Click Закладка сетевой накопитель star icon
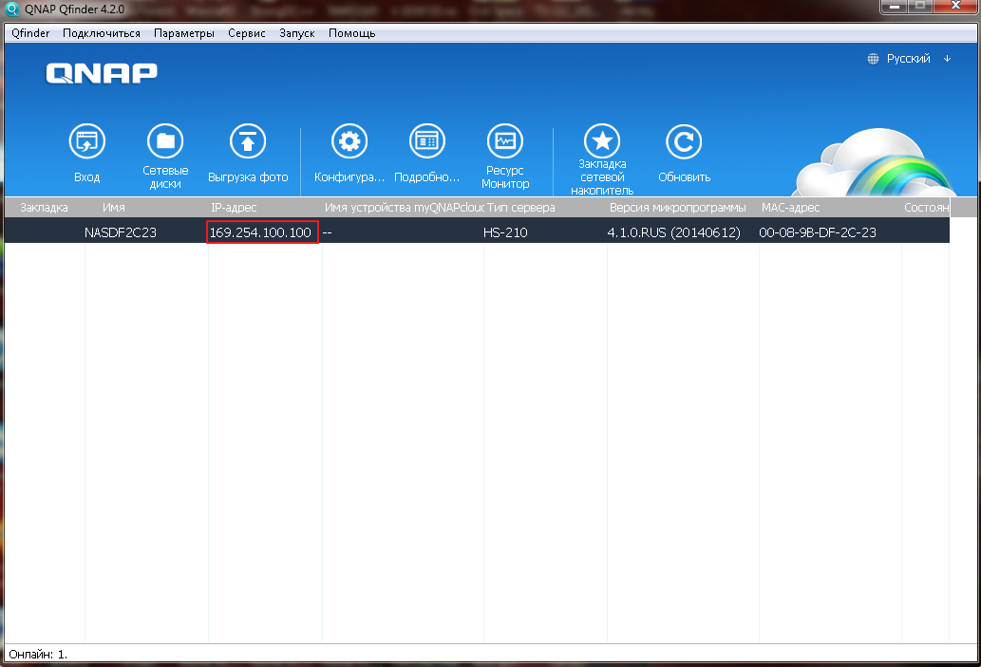Viewport: 981px width, 667px height. pyautogui.click(x=602, y=141)
